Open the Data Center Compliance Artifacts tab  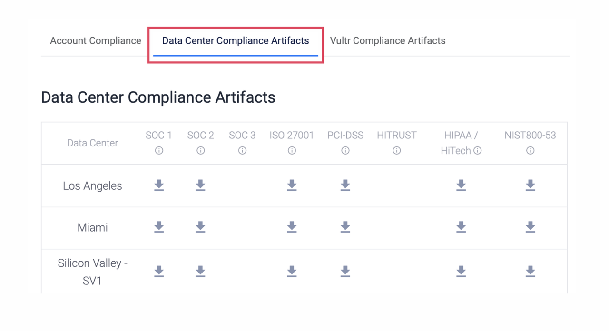coord(235,41)
